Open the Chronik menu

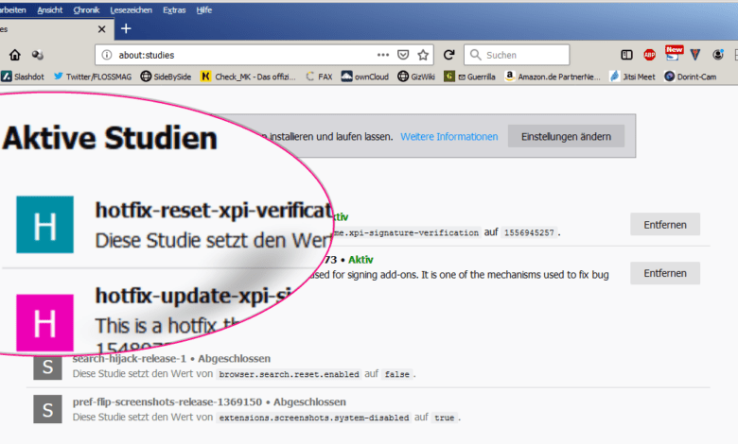coord(86,9)
